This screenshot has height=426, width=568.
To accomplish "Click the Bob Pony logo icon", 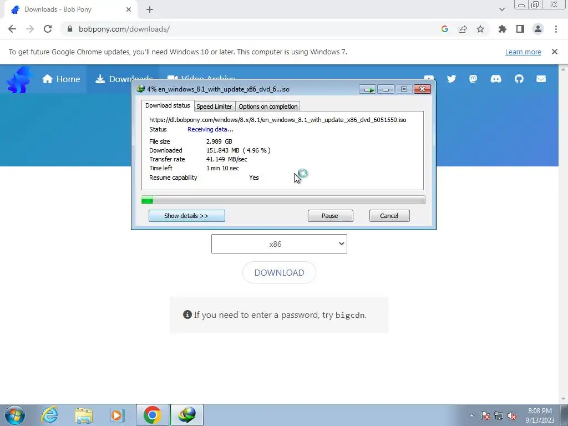I will [x=19, y=79].
